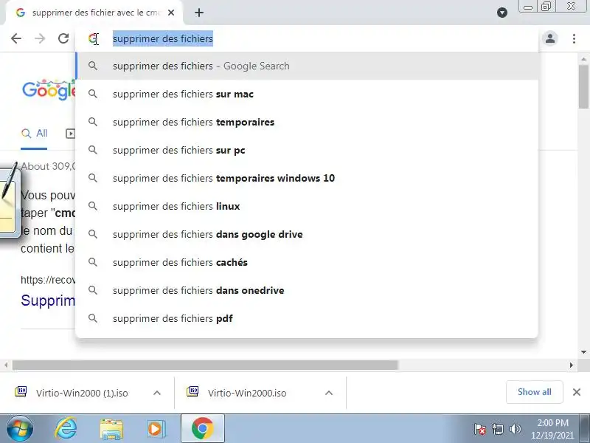Click the address bar text 'supprimer des fichiers'
The image size is (590, 443).
pyautogui.click(x=163, y=39)
